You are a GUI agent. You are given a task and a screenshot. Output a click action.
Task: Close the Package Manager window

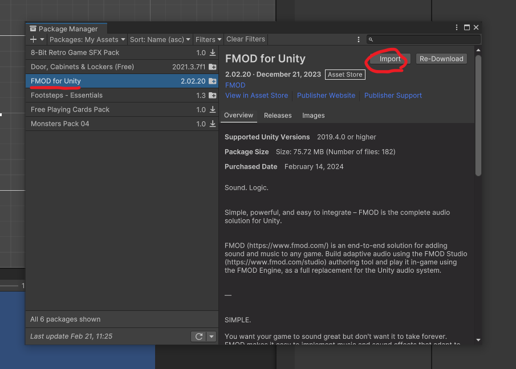point(476,27)
